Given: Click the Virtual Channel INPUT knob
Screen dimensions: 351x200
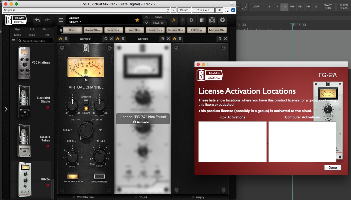Looking at the screenshot, I should pos(72,105).
